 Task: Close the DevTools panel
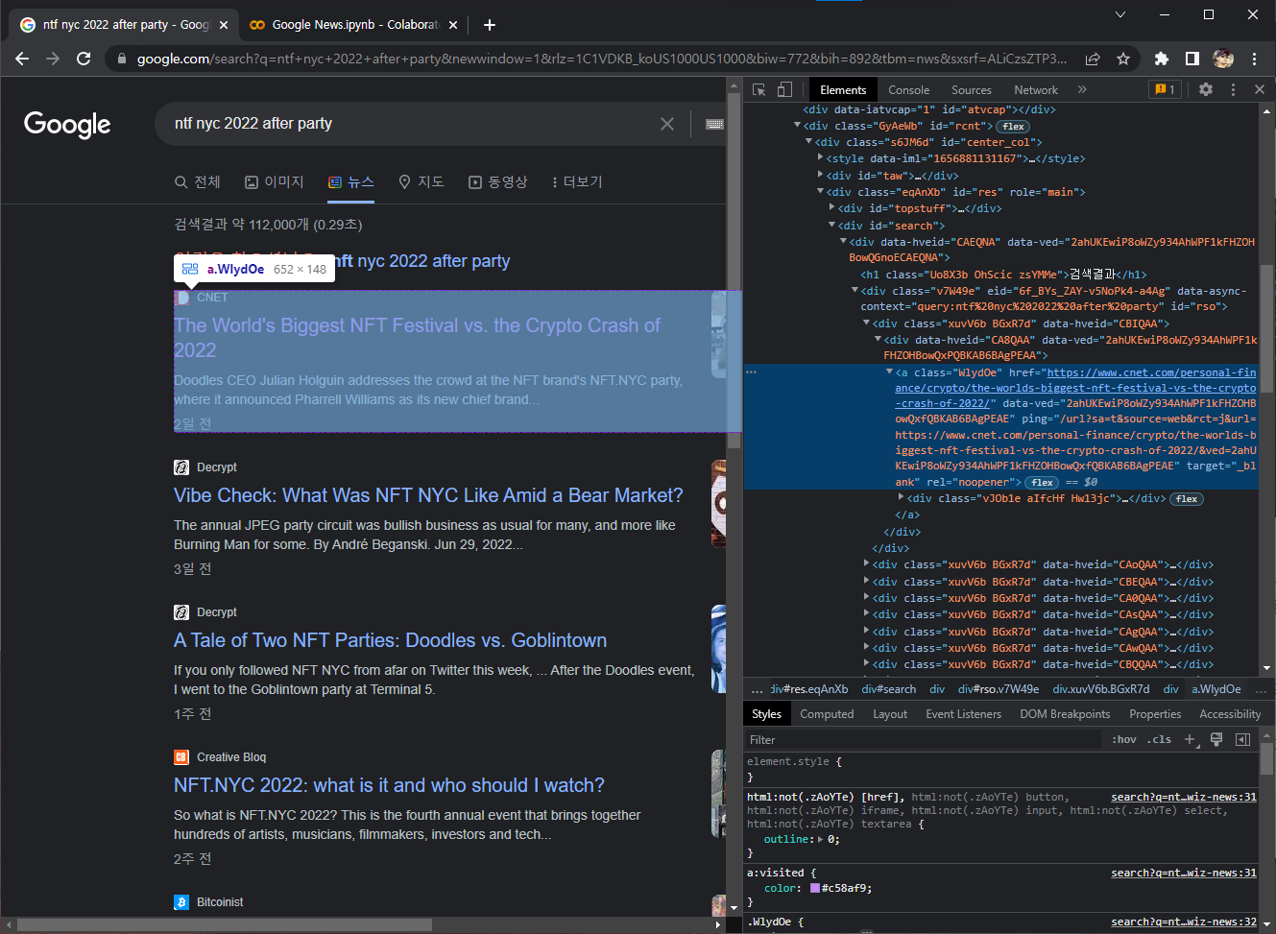pyautogui.click(x=1260, y=89)
